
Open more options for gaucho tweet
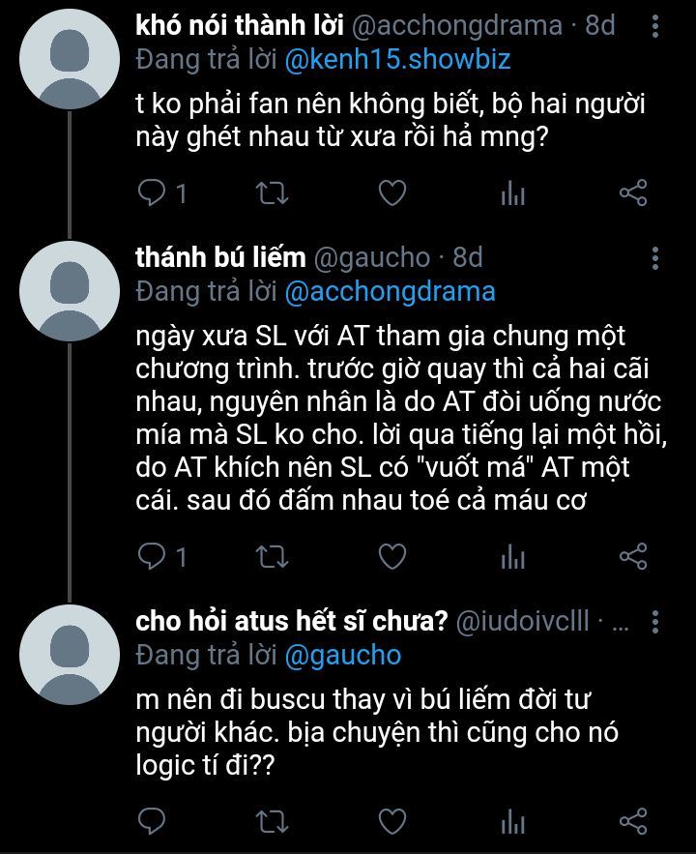(655, 258)
